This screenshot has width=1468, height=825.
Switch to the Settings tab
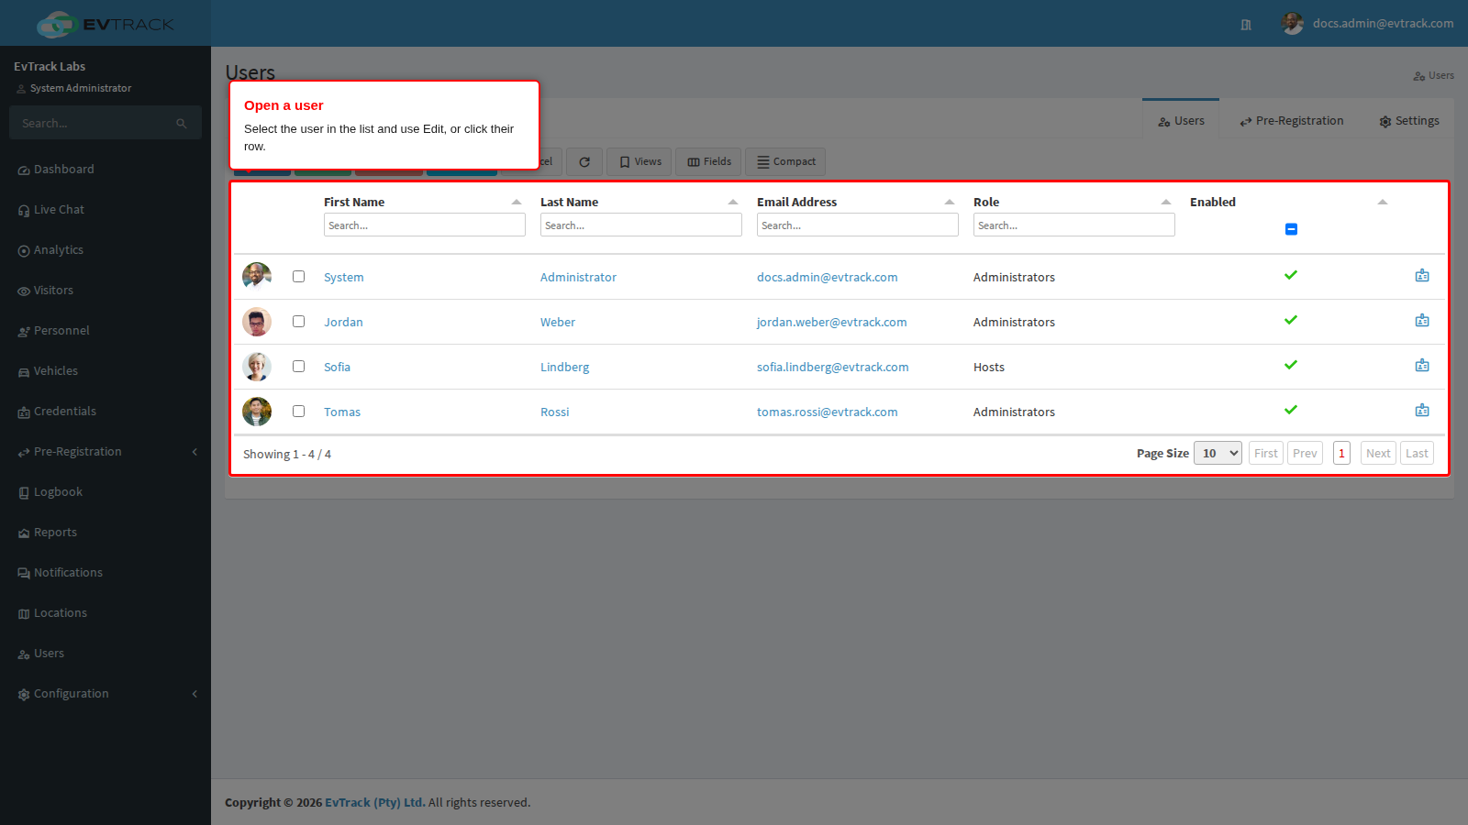[1408, 120]
